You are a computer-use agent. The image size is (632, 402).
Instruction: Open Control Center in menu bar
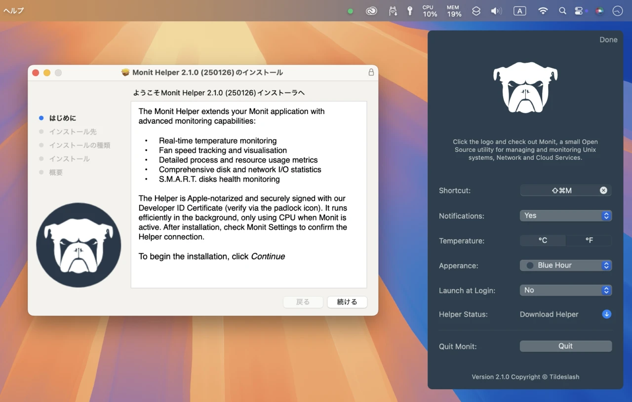(x=579, y=11)
